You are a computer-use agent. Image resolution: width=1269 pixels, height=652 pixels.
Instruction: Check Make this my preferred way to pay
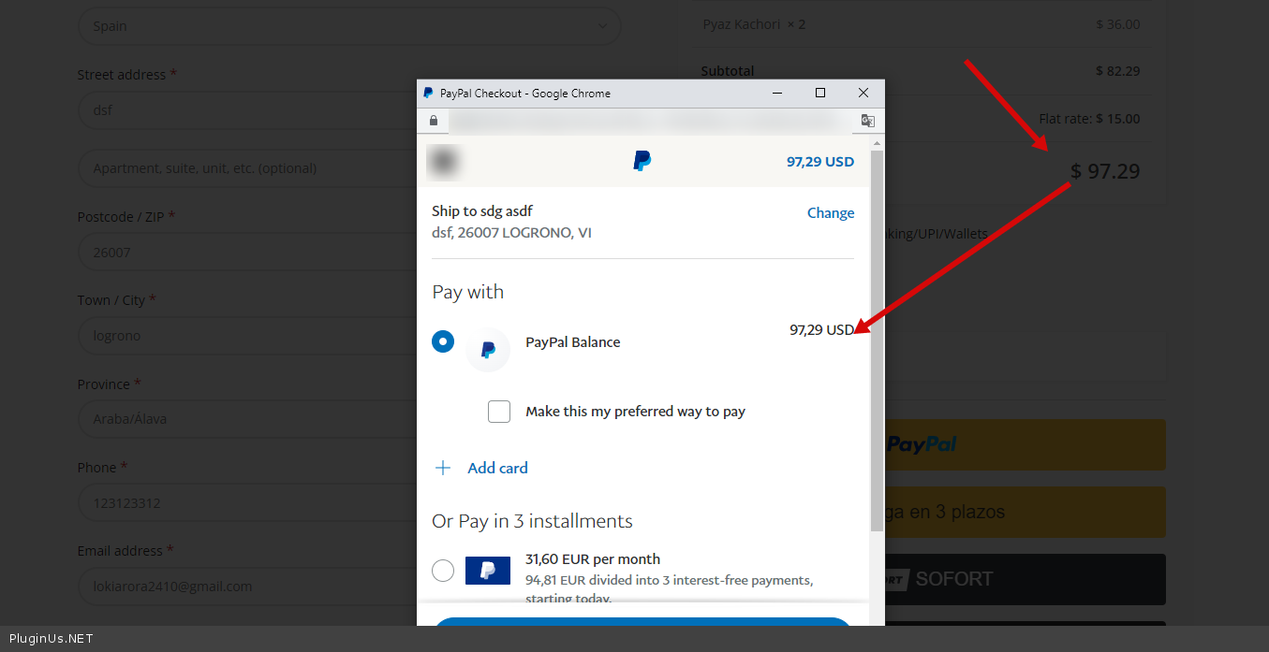(x=499, y=412)
